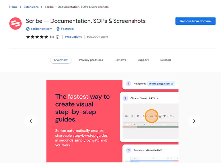The height and width of the screenshot is (163, 221).
Task: Click the 300,000+ users text
Action: [97, 37]
